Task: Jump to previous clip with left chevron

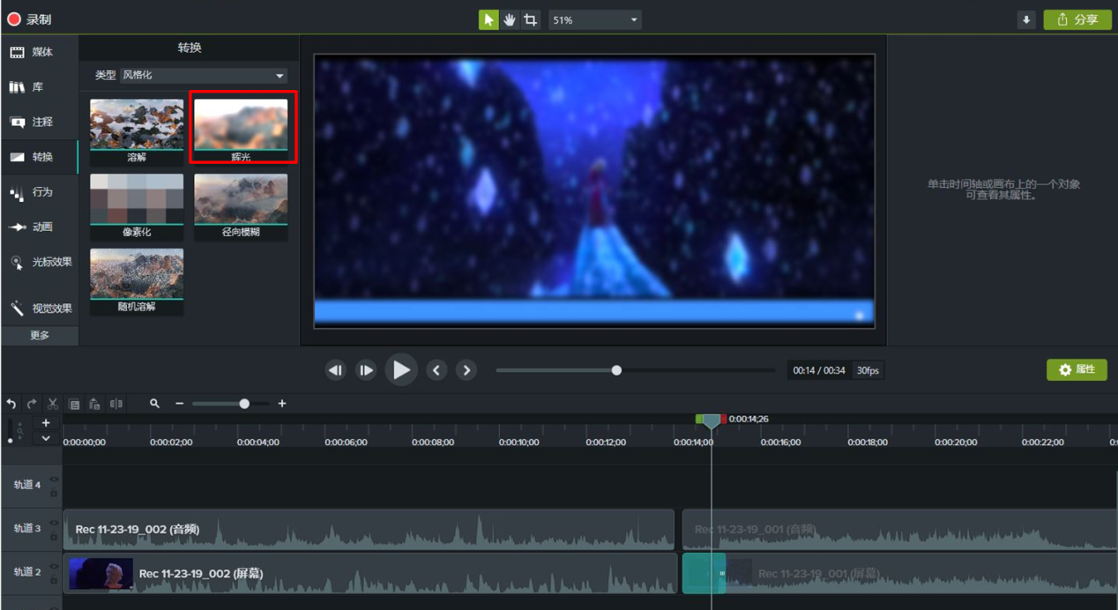Action: (x=436, y=370)
